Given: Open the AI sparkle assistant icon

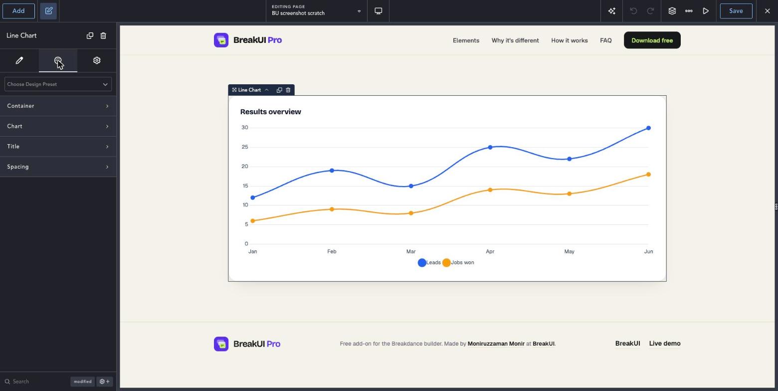Looking at the screenshot, I should 612,11.
